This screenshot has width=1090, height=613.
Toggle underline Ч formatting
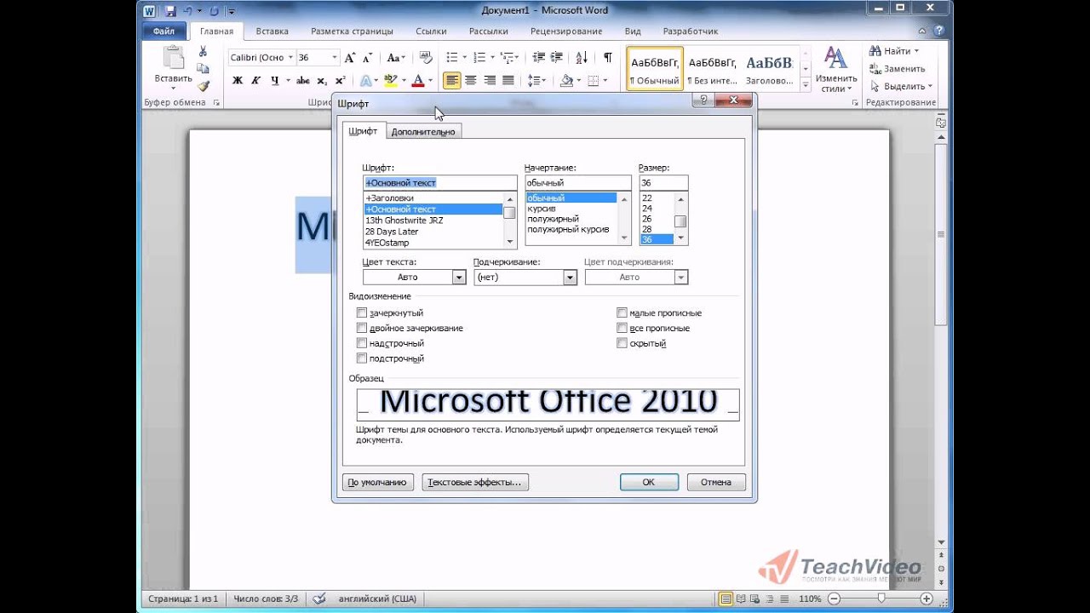click(x=274, y=81)
